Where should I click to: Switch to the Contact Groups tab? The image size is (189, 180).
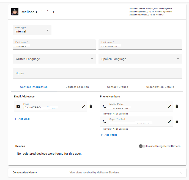pos(117,87)
